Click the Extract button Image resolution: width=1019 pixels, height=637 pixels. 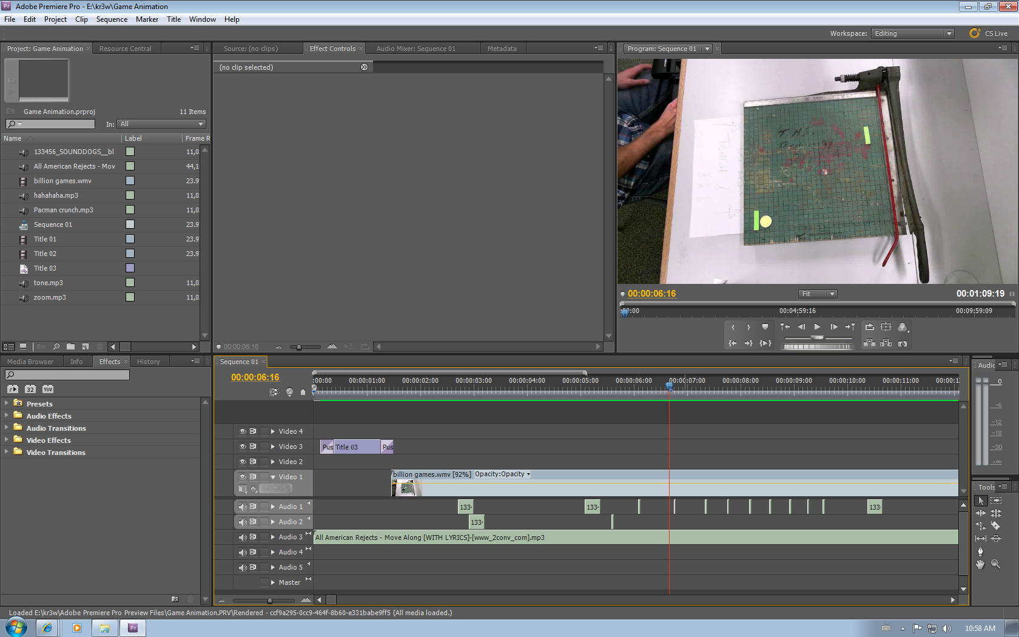pyautogui.click(x=886, y=343)
